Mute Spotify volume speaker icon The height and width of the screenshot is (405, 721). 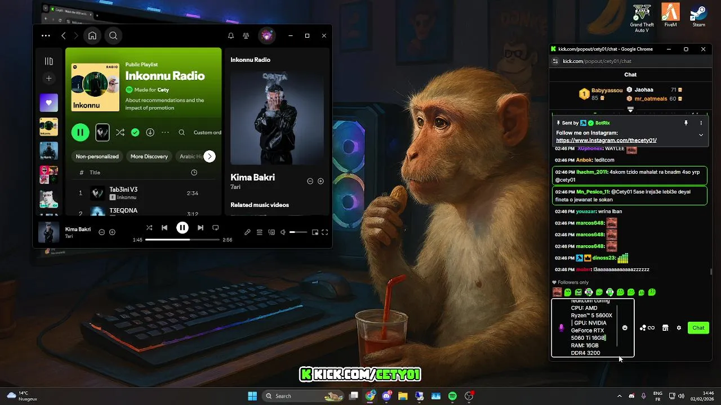tap(283, 232)
